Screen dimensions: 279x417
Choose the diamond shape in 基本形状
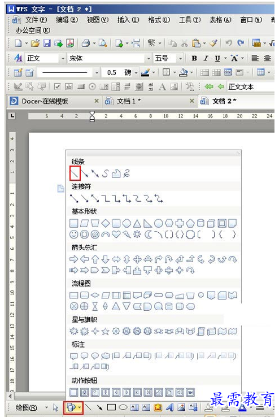tap(106, 223)
